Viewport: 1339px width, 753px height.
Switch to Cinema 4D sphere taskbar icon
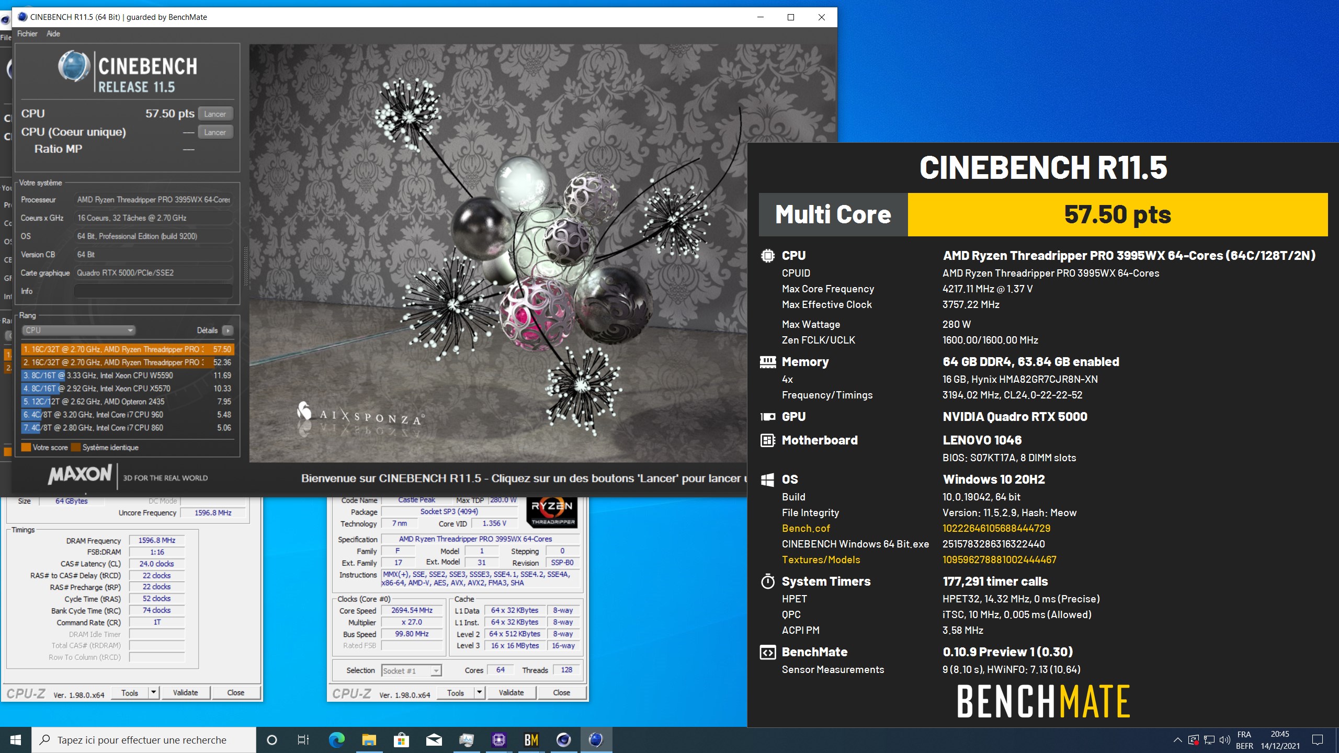(x=563, y=740)
